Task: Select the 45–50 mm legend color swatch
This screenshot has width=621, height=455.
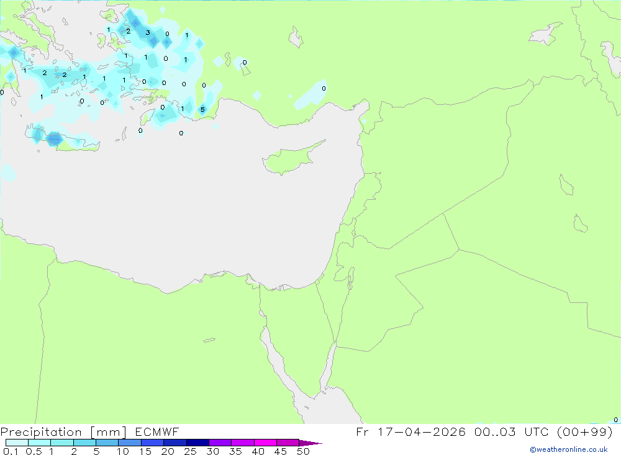Action: point(288,443)
